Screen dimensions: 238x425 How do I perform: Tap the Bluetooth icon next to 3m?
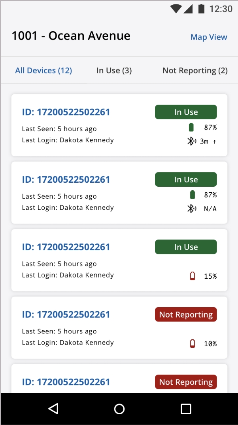(191, 141)
